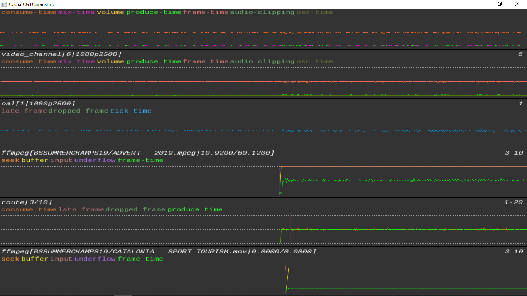Click seek legend in ADVERT ffmpeg panel
The width and height of the screenshot is (527, 296).
coord(10,160)
